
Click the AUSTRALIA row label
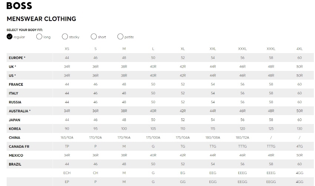tap(20, 111)
